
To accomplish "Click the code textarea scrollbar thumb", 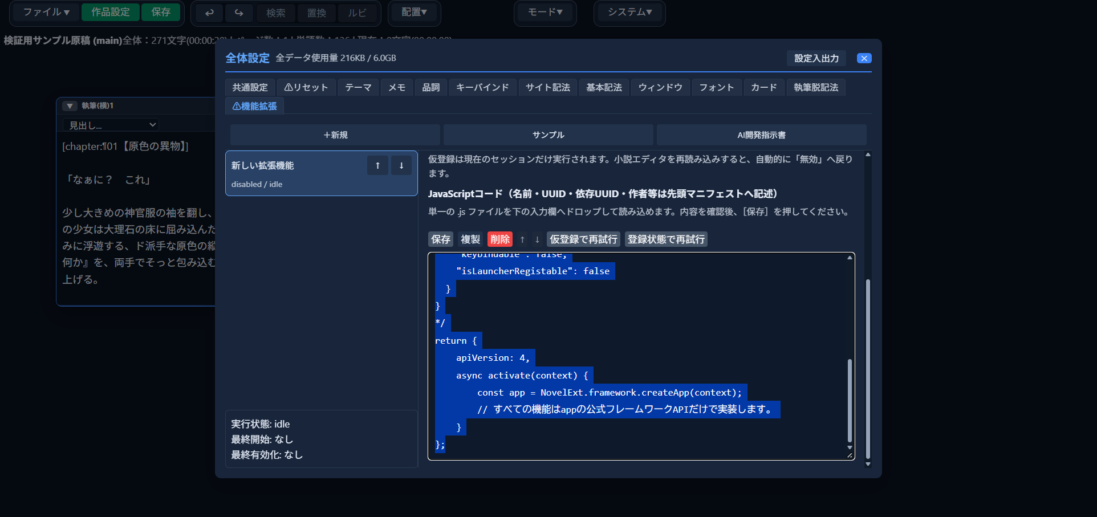I will click(x=850, y=401).
